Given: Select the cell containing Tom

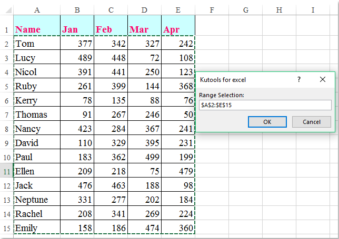Looking at the screenshot, I should click(37, 44).
